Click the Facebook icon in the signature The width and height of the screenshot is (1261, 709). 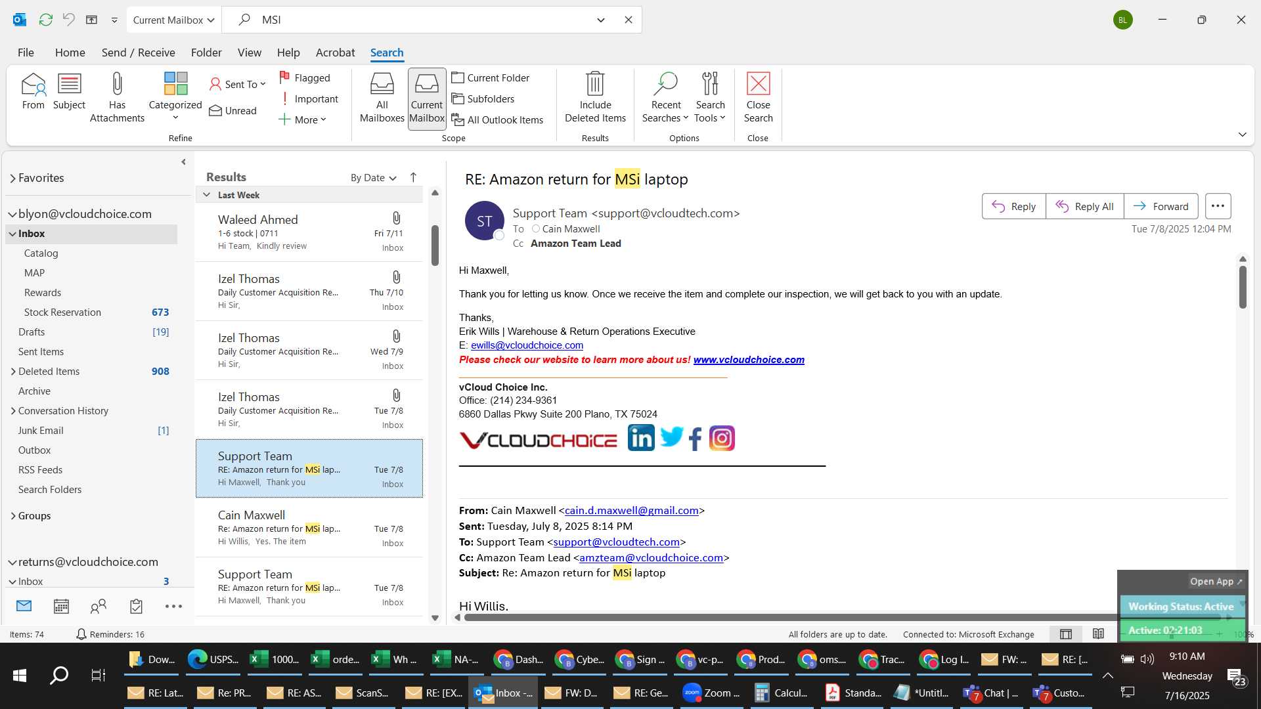(x=696, y=439)
